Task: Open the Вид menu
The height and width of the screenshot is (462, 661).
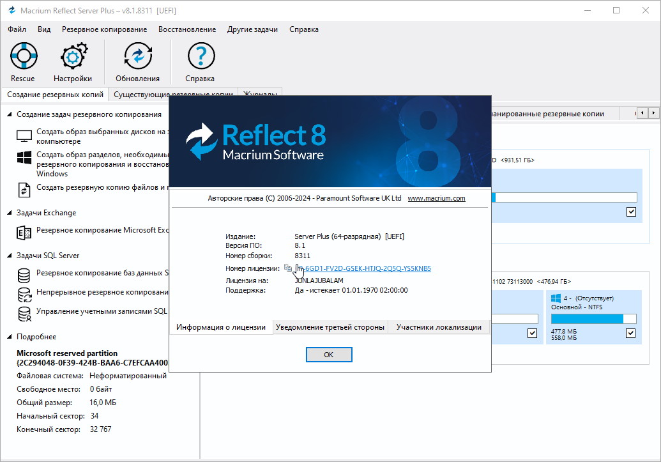Action: click(x=44, y=29)
